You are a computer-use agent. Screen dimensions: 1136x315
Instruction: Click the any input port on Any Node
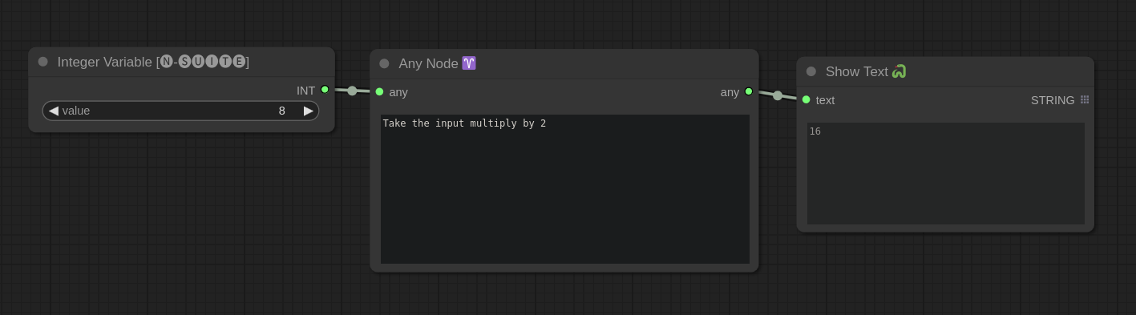(379, 91)
